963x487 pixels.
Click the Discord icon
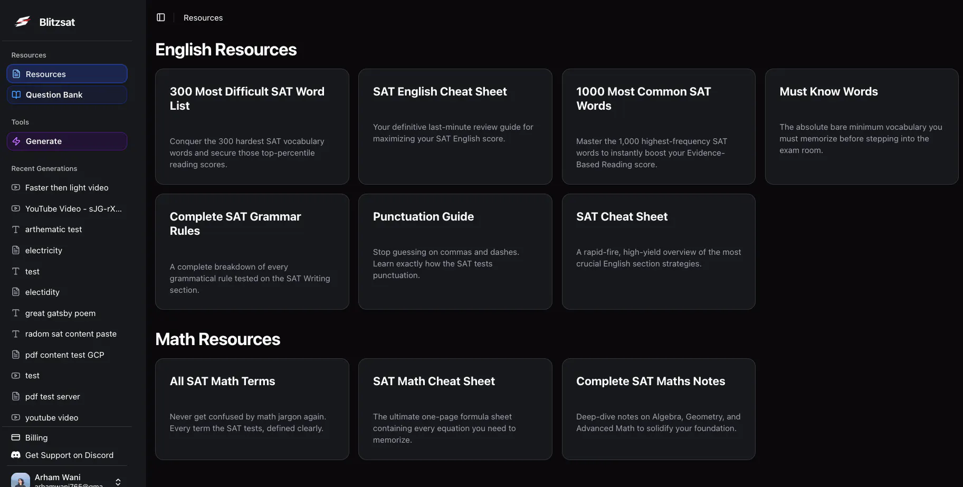click(x=16, y=455)
